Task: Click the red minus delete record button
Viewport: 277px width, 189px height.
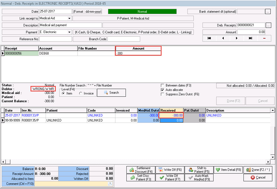Action: click(264, 38)
